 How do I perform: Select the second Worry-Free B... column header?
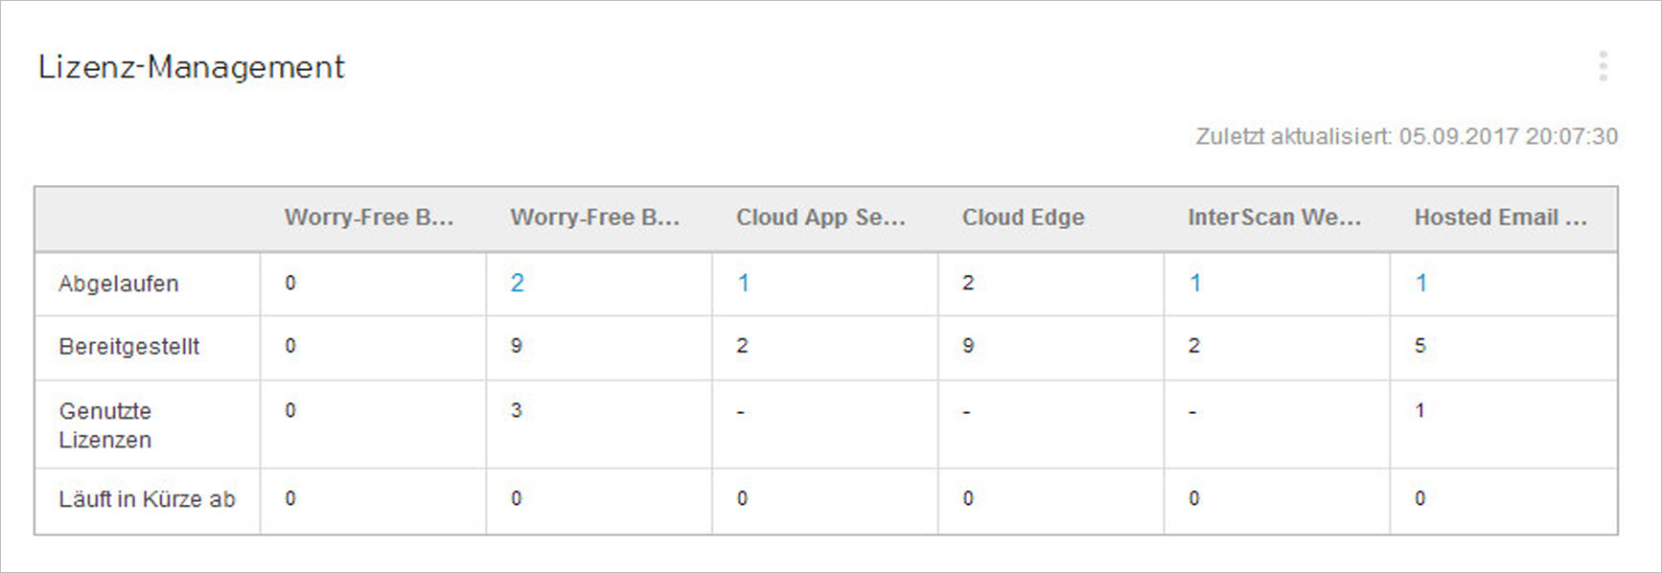[594, 218]
